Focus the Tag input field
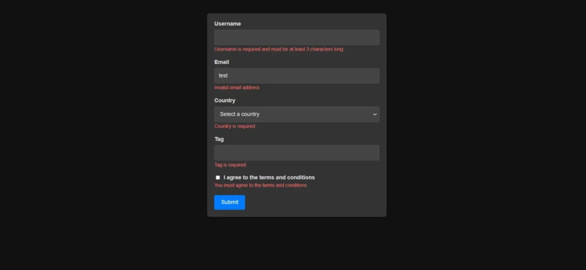The image size is (586, 270). pos(296,153)
